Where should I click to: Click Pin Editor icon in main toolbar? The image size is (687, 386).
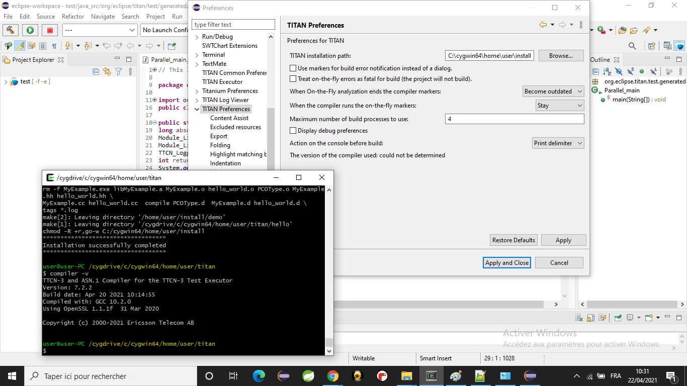(172, 46)
